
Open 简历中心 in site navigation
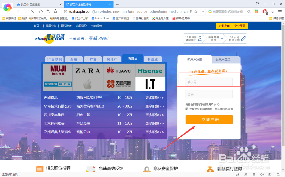pos(51,26)
